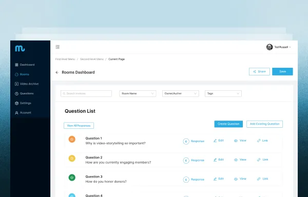Click the Dashboard grid icon

tap(16, 65)
